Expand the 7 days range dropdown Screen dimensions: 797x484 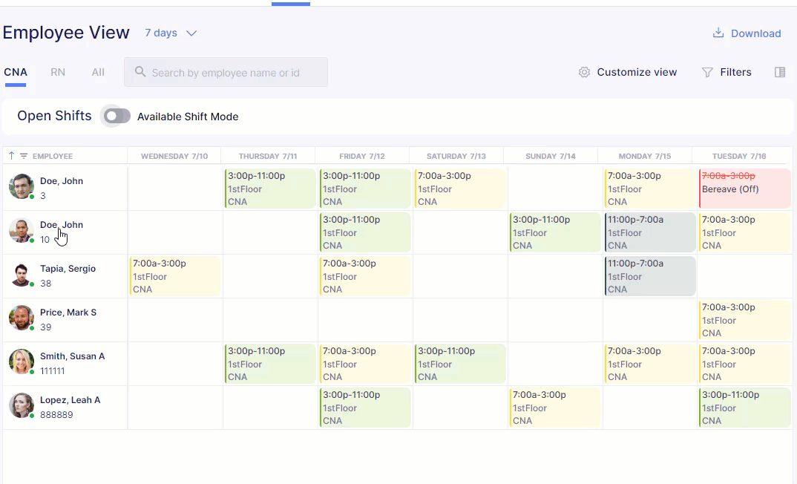(x=170, y=33)
